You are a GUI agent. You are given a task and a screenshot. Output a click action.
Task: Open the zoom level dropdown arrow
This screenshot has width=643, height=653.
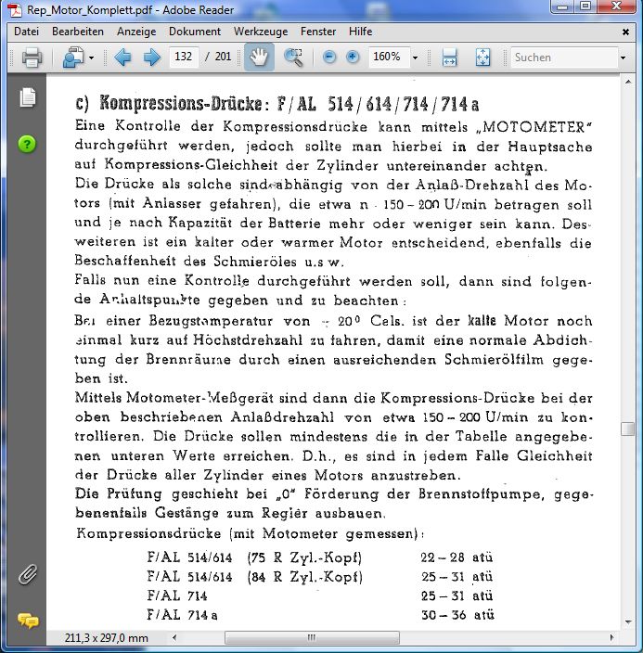[415, 58]
